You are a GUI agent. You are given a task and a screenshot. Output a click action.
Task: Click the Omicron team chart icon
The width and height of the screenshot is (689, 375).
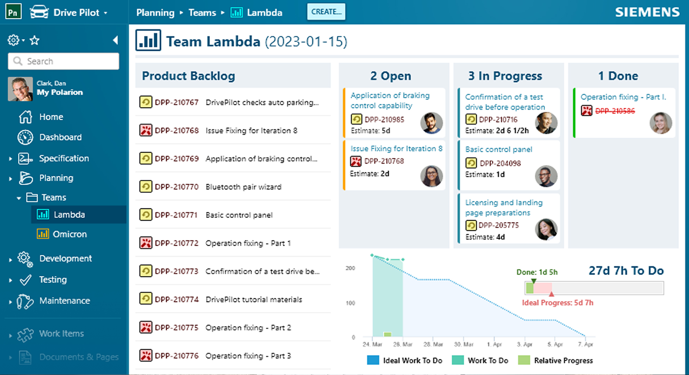point(43,234)
